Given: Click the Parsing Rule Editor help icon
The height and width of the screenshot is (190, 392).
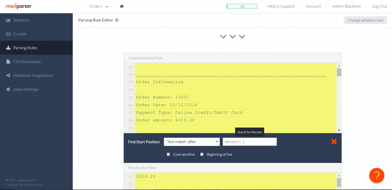Looking at the screenshot, I should pyautogui.click(x=117, y=20).
